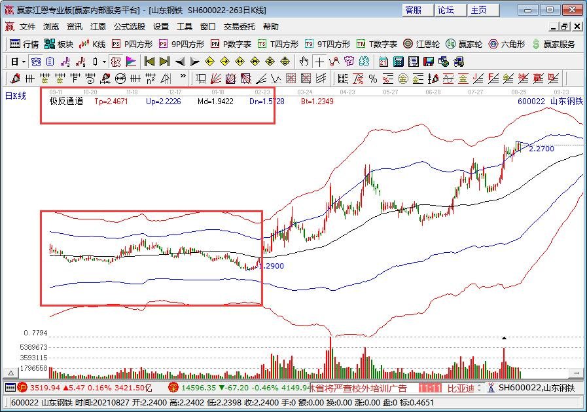Shift chart right with yellow diamond arrow
Viewport: 587px width, 412px height.
coord(224,62)
